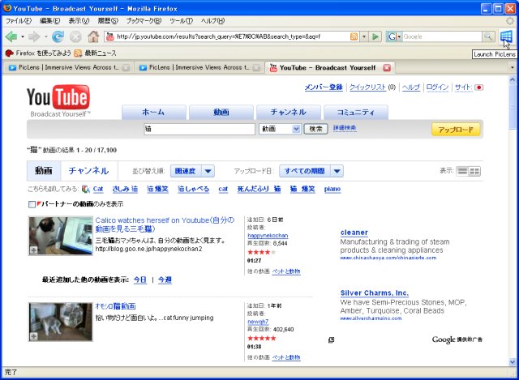Viewport: 519px width, 380px height.
Task: Add Calico video to quicklist plus icon
Action: [x=33, y=250]
